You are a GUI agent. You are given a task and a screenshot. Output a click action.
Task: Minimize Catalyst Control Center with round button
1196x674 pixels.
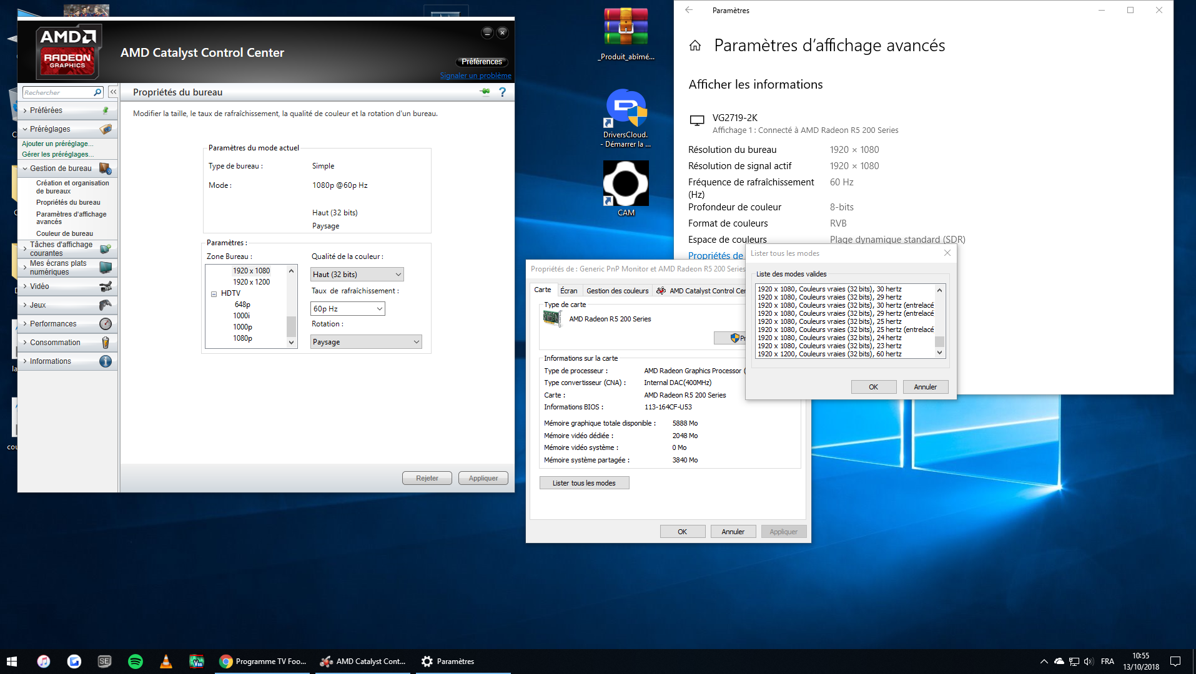coord(487,32)
